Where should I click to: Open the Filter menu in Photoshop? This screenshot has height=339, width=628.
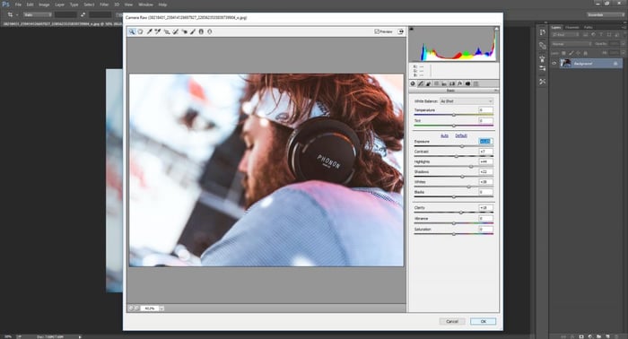coord(104,4)
